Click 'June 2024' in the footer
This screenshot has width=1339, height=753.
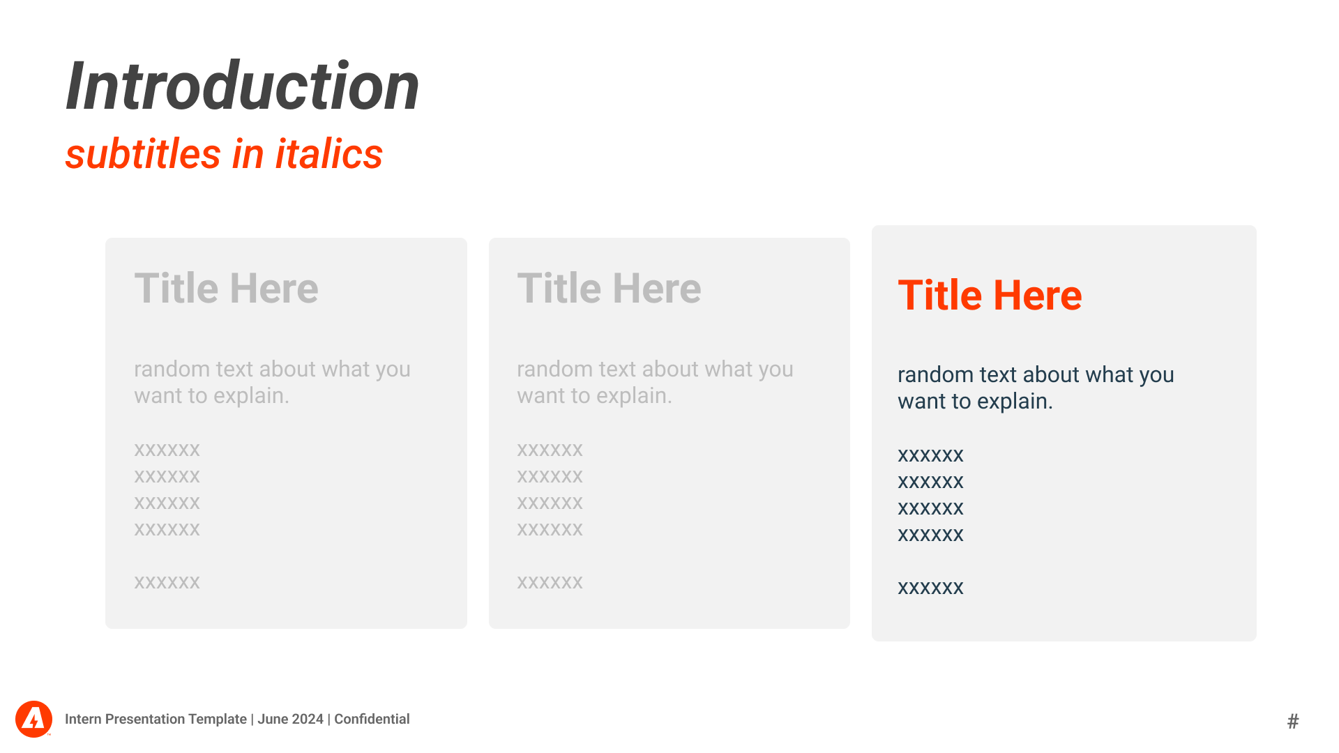pyautogui.click(x=290, y=719)
